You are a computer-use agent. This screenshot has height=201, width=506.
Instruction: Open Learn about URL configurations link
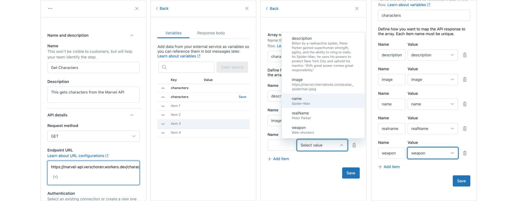(x=78, y=156)
